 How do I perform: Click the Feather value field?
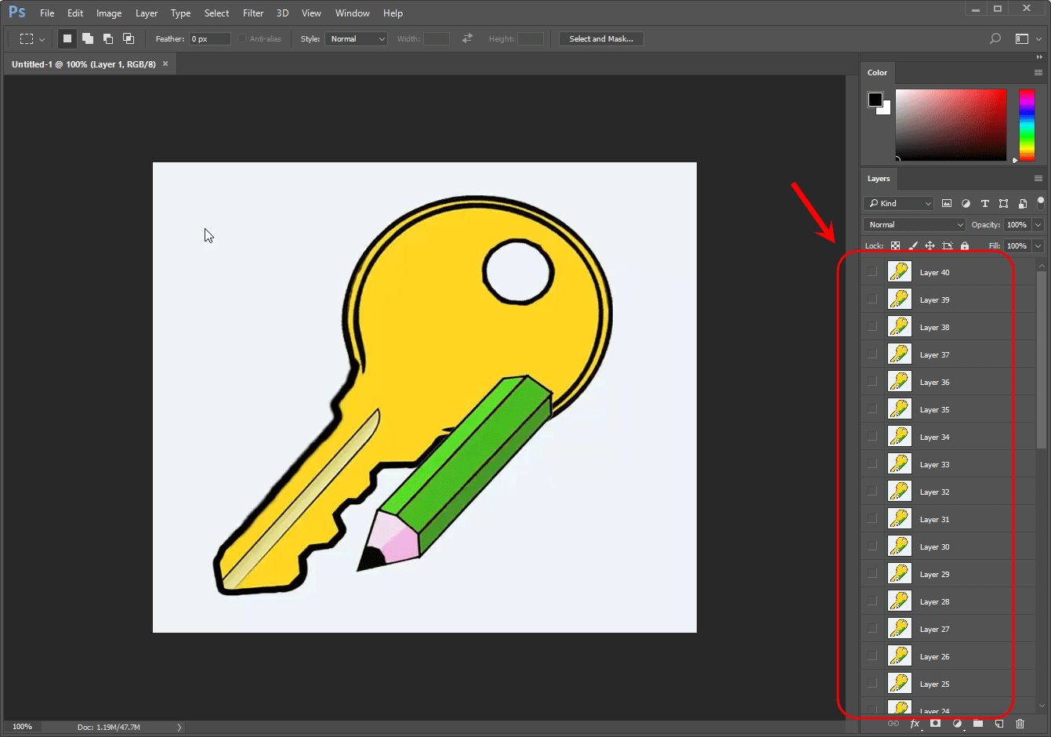coord(210,38)
